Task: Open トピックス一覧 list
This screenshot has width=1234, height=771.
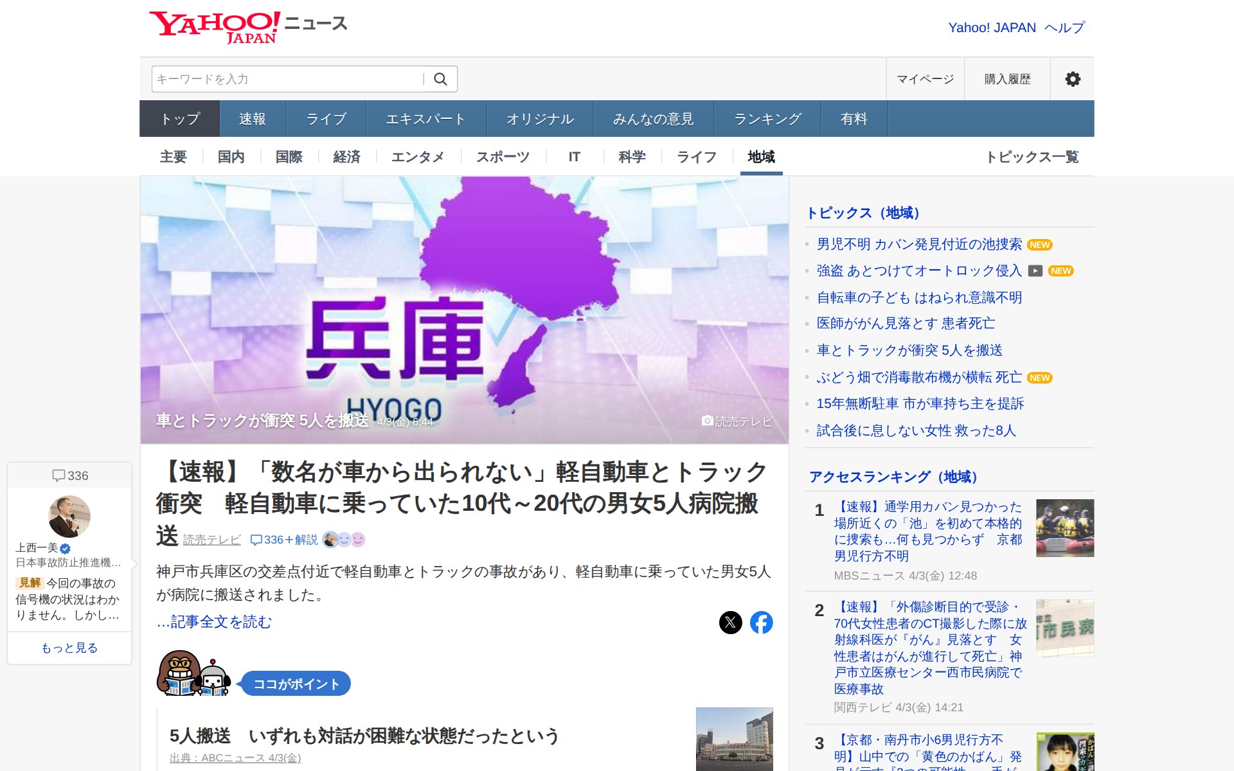Action: pyautogui.click(x=1032, y=157)
